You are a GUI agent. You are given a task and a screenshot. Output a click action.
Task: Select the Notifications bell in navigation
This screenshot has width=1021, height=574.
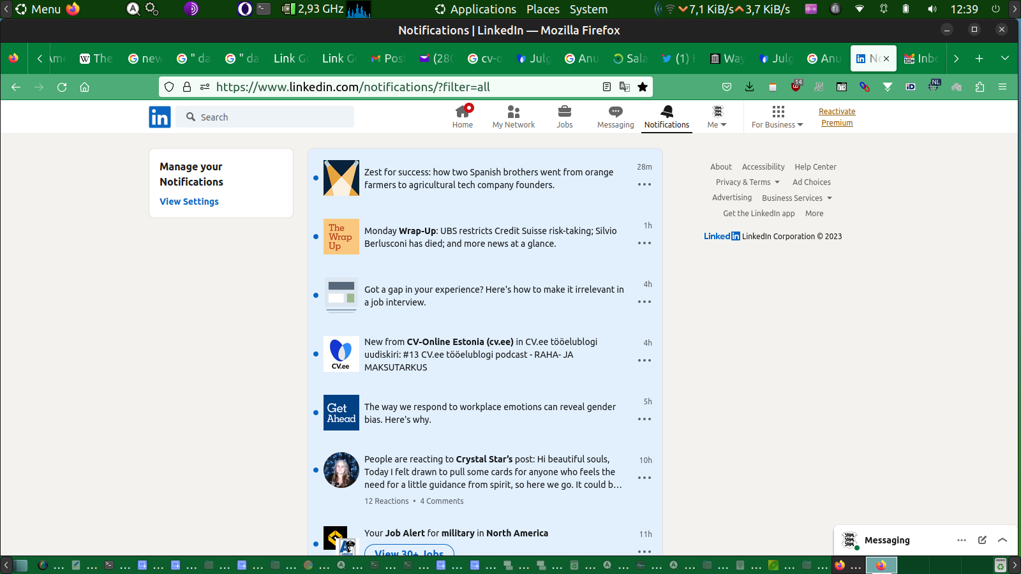(x=667, y=112)
